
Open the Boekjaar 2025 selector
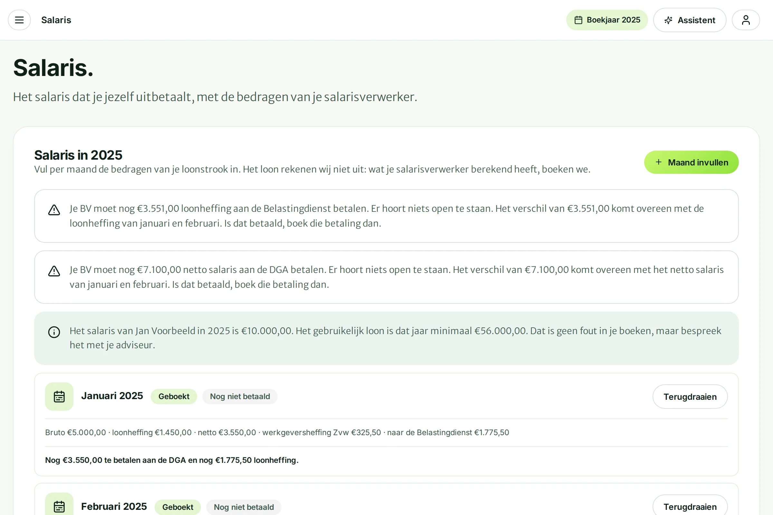(x=607, y=20)
